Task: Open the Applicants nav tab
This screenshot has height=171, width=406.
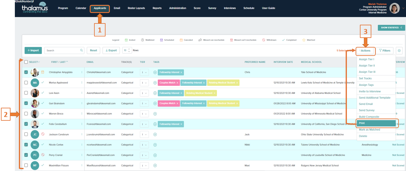Action: click(x=100, y=8)
